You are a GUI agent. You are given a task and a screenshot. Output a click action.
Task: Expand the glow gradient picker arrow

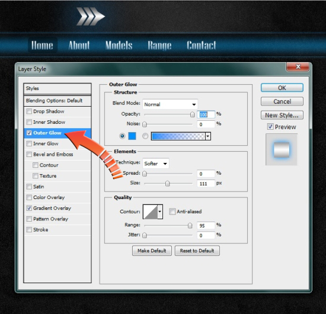point(208,136)
